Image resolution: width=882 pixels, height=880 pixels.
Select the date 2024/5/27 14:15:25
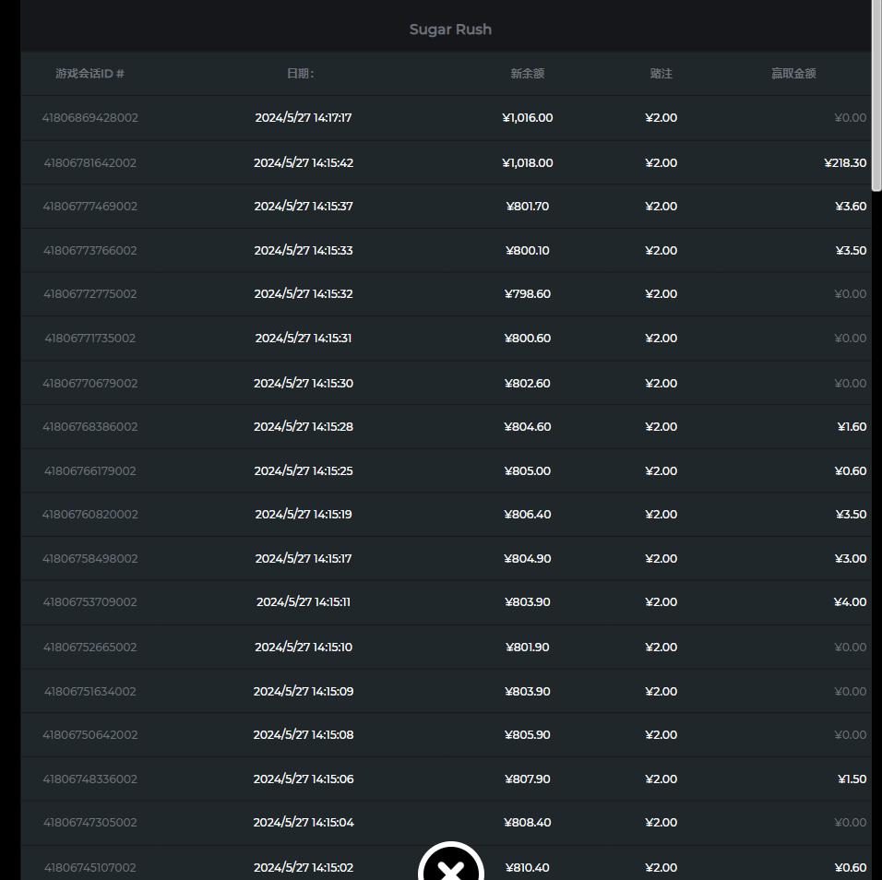tap(304, 470)
